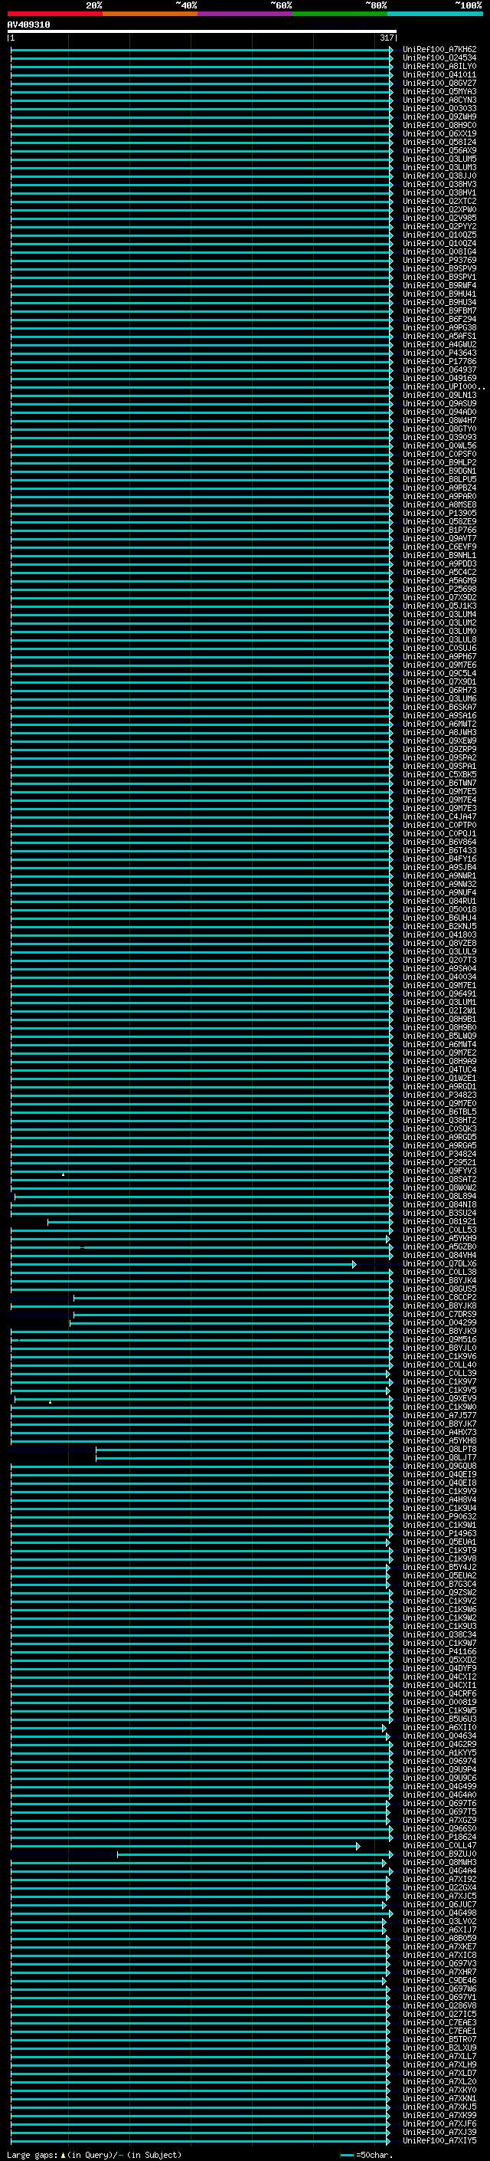Click hit label UniRef100_Q9M516
Screen dimensions: 490x2161
point(439,1340)
